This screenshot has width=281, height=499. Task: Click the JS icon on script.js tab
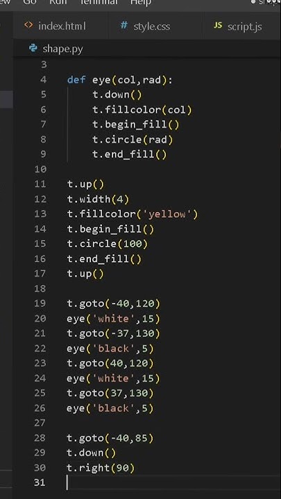[x=218, y=26]
